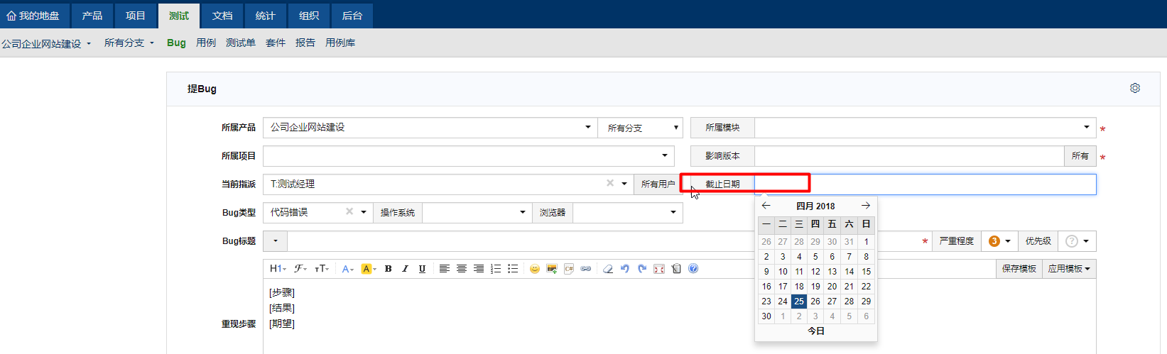Insert a hyperlink in the editor
The image size is (1167, 354).
tap(586, 269)
